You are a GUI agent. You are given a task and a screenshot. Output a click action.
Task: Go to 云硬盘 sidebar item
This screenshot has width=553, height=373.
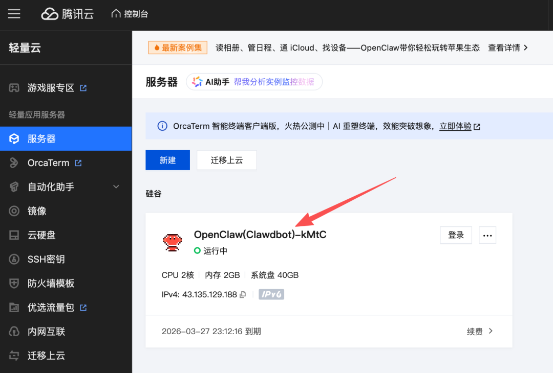pos(41,235)
